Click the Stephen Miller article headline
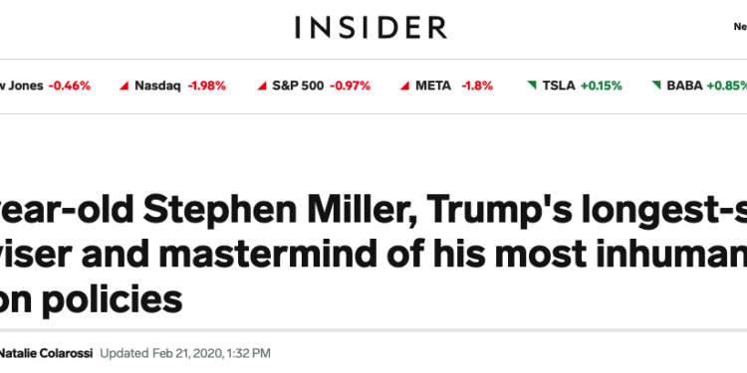747x373 pixels. (x=373, y=255)
